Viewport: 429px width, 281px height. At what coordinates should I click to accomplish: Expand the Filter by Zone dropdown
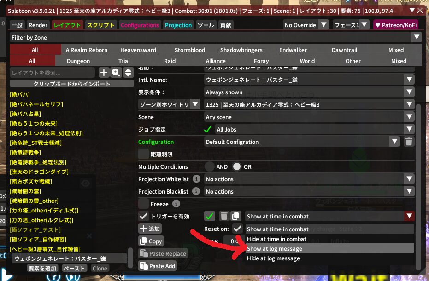[216, 37]
